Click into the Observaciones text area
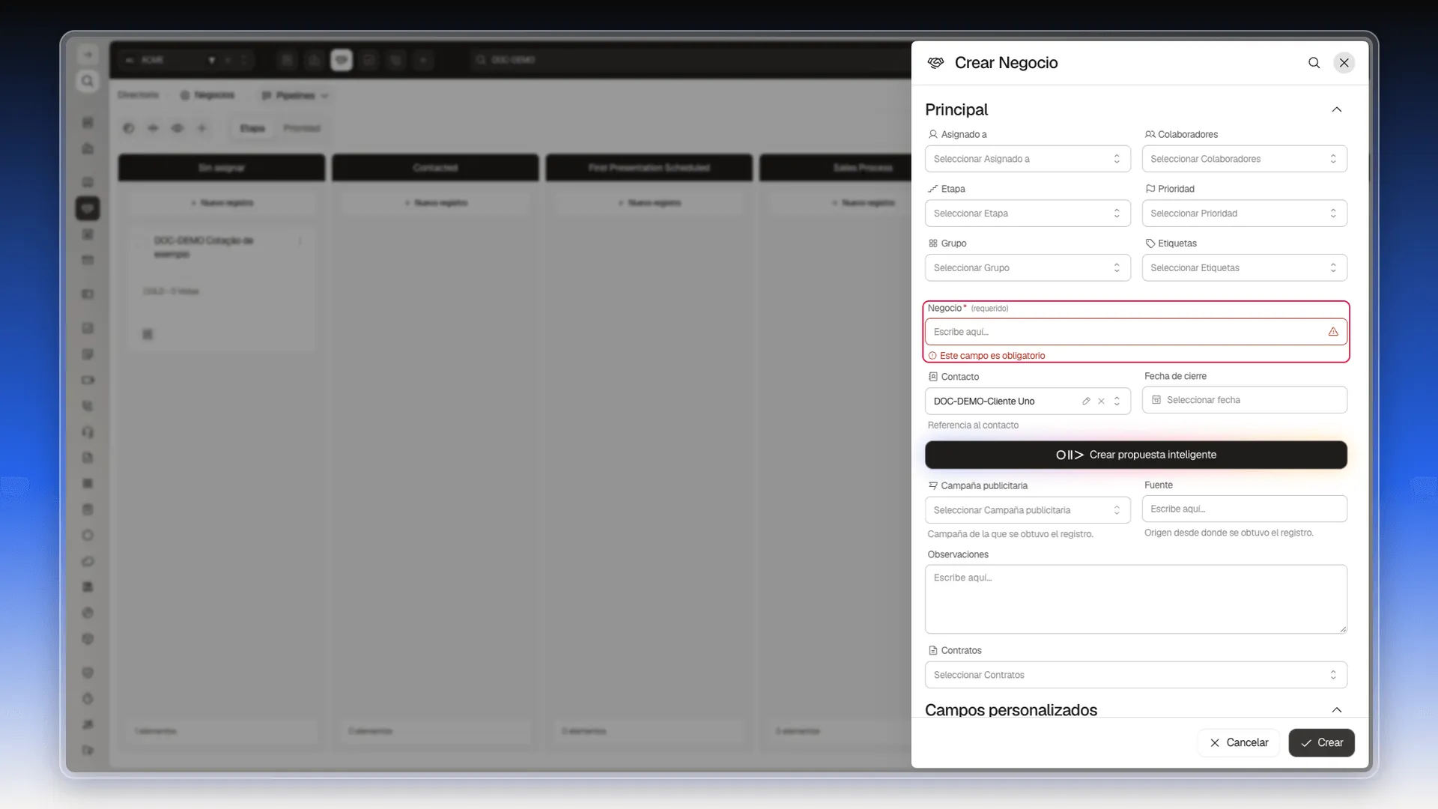The image size is (1438, 809). (x=1136, y=599)
